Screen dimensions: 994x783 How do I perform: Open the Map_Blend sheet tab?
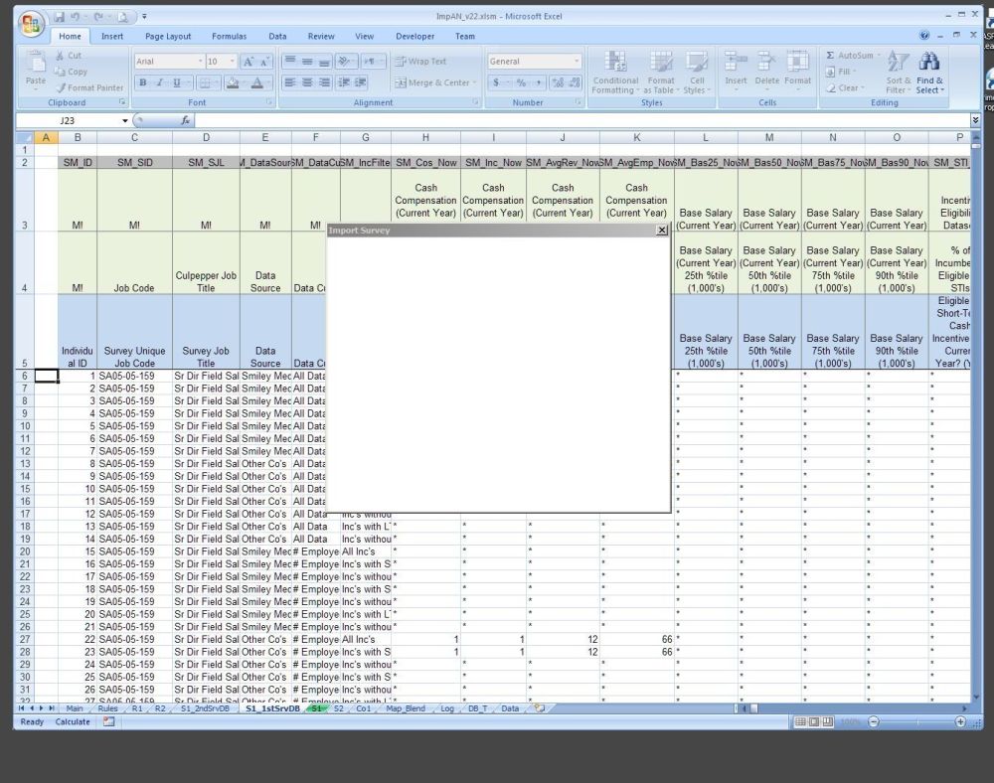click(x=406, y=708)
